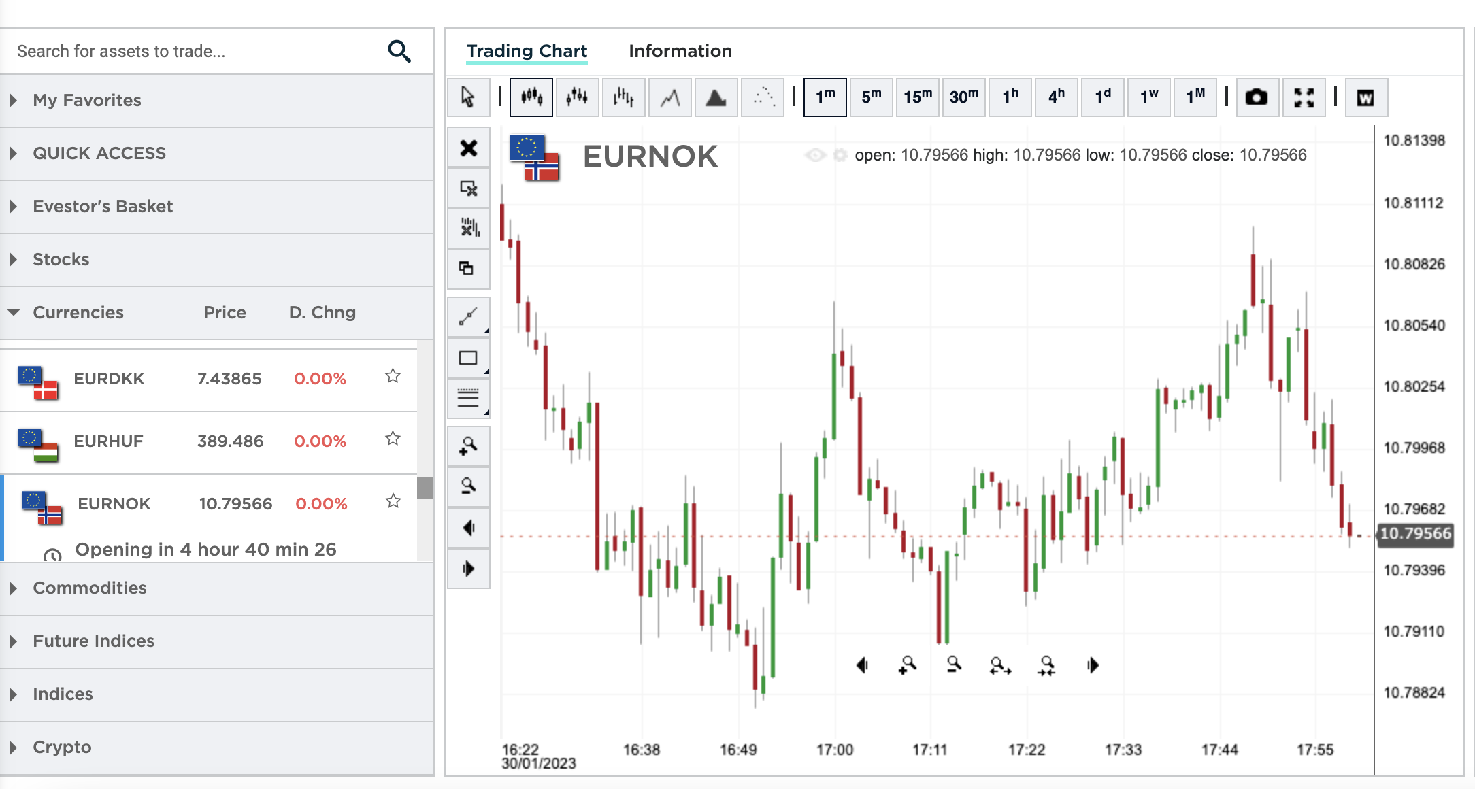Collapse the Currencies section

[x=78, y=312]
